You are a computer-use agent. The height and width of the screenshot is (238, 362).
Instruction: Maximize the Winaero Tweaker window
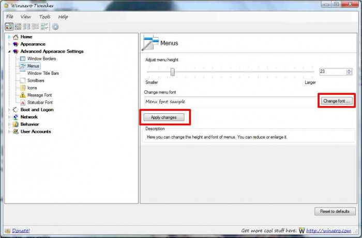[336, 4]
